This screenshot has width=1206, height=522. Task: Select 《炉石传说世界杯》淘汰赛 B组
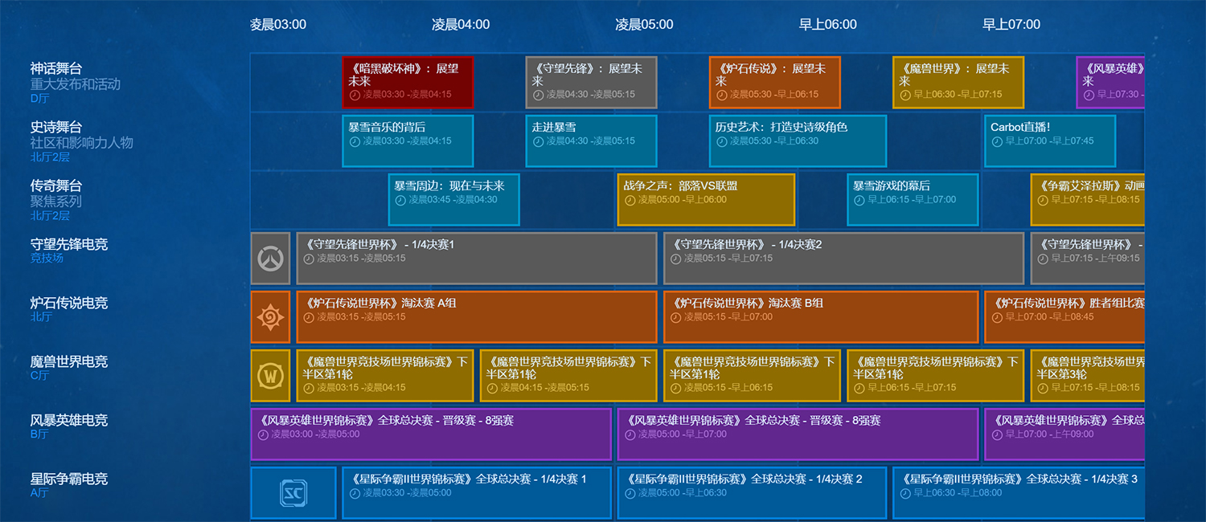click(821, 317)
